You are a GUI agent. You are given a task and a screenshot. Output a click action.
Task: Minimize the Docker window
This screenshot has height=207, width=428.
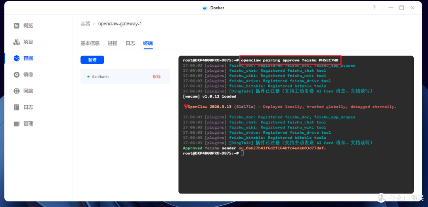tap(390, 8)
